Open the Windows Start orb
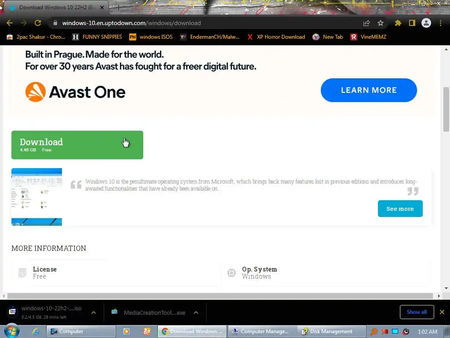 click(11, 331)
